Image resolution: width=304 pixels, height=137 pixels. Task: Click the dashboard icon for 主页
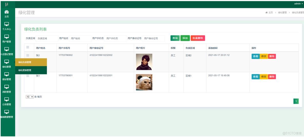pos(7,12)
